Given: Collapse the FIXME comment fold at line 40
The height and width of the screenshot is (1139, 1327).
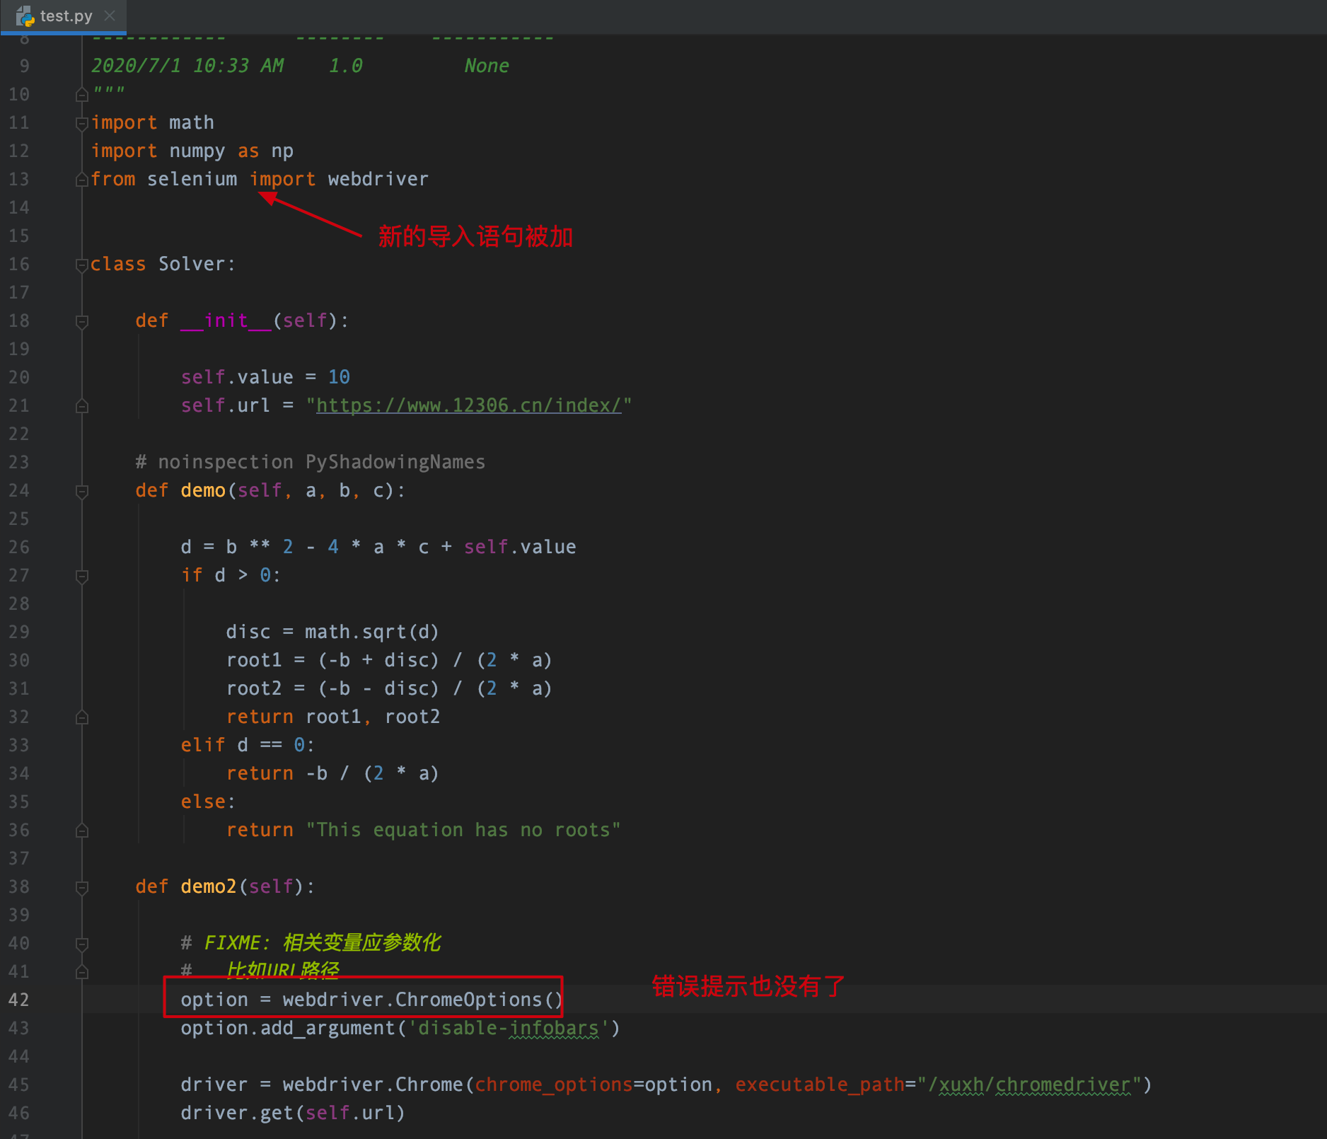Looking at the screenshot, I should point(82,944).
